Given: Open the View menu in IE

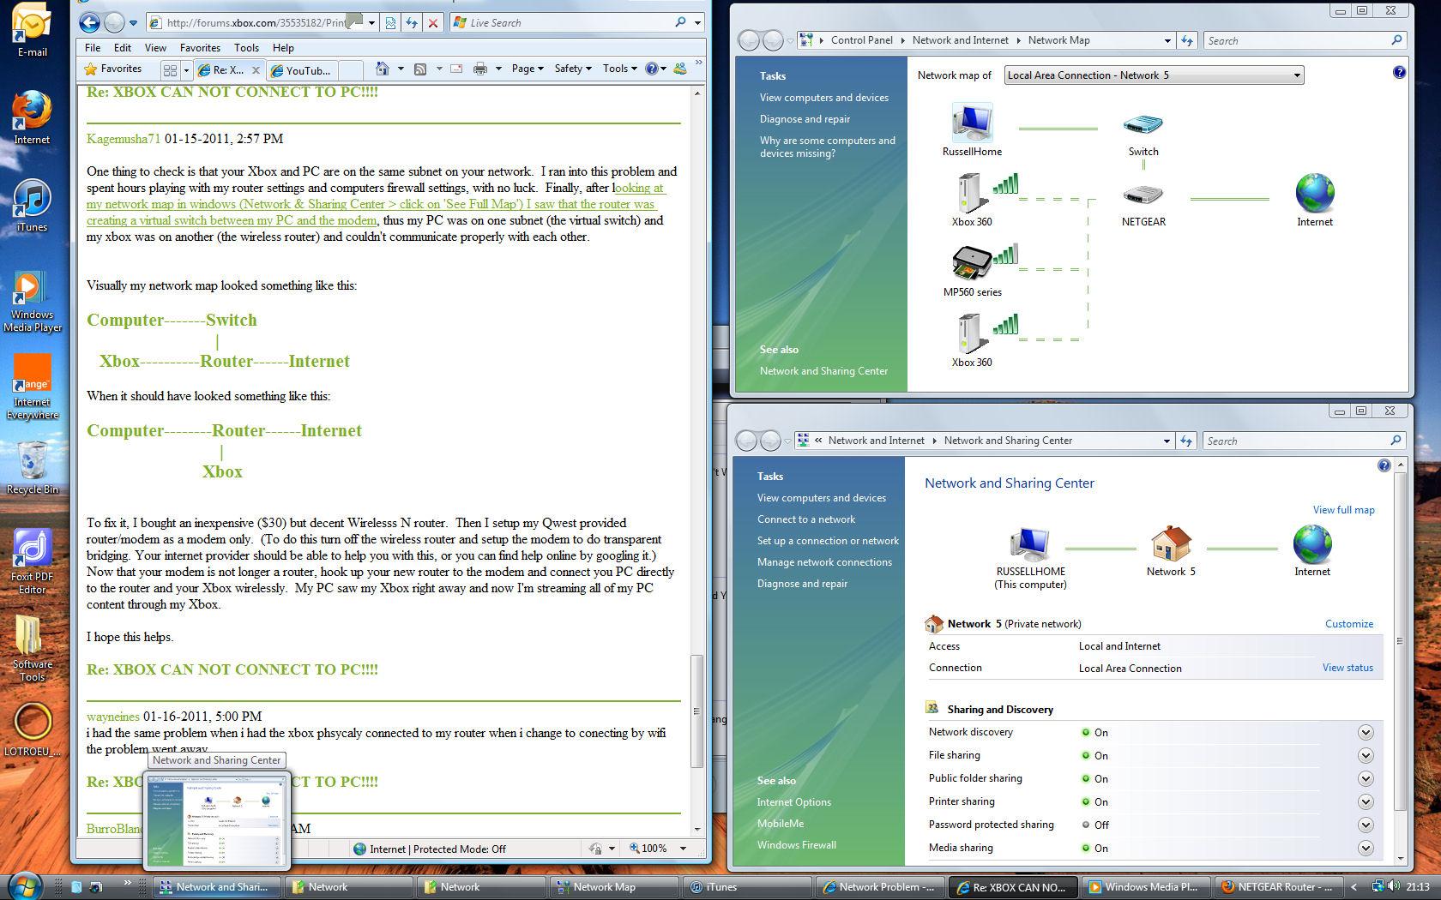Looking at the screenshot, I should 155,48.
